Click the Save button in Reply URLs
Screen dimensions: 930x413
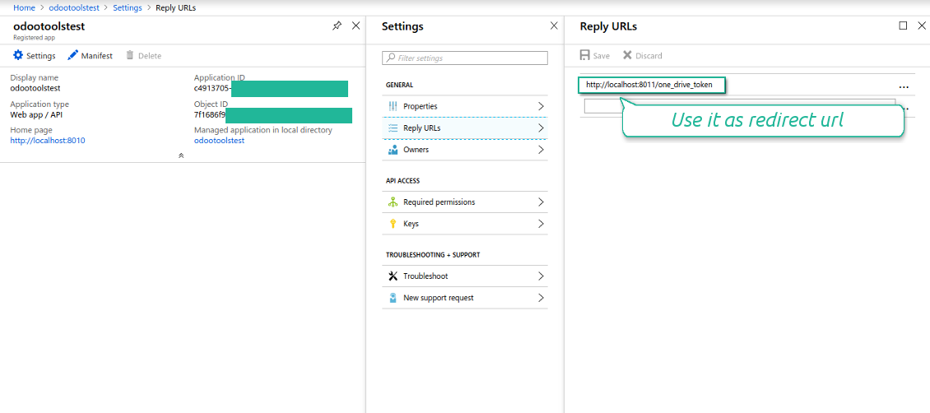[x=594, y=55]
